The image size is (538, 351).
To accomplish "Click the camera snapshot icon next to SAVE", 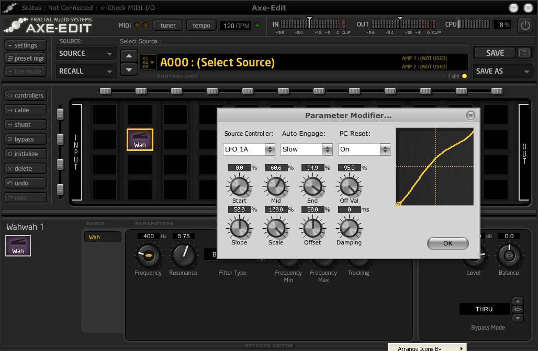I will click(524, 53).
